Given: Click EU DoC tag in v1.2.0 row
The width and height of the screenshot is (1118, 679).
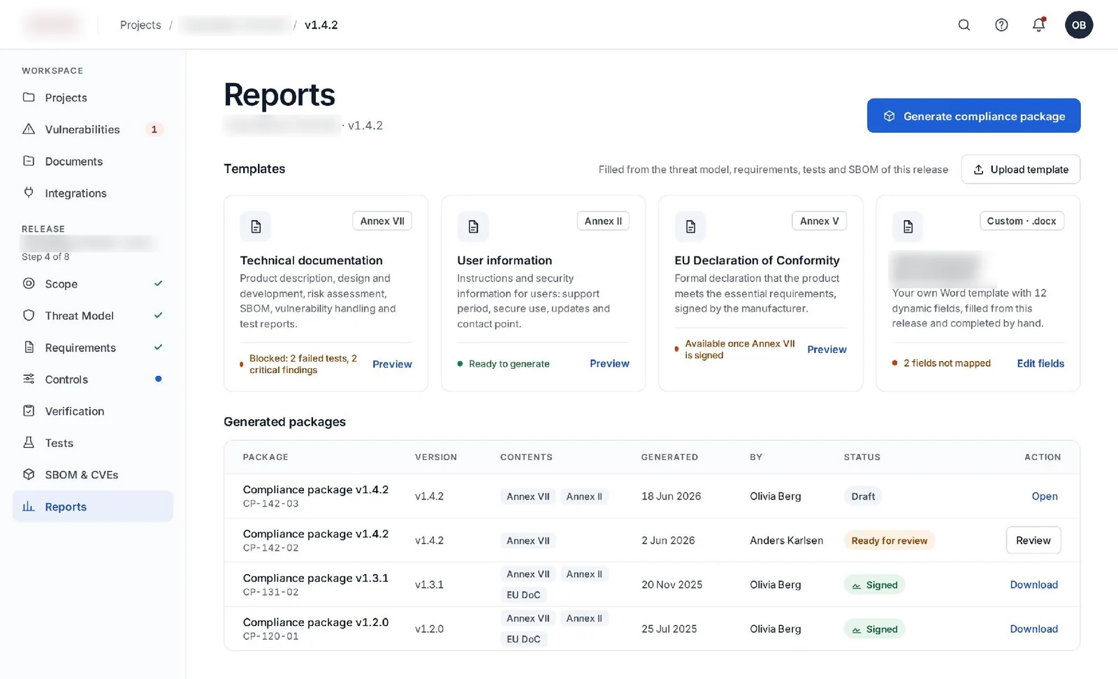Looking at the screenshot, I should [x=523, y=639].
